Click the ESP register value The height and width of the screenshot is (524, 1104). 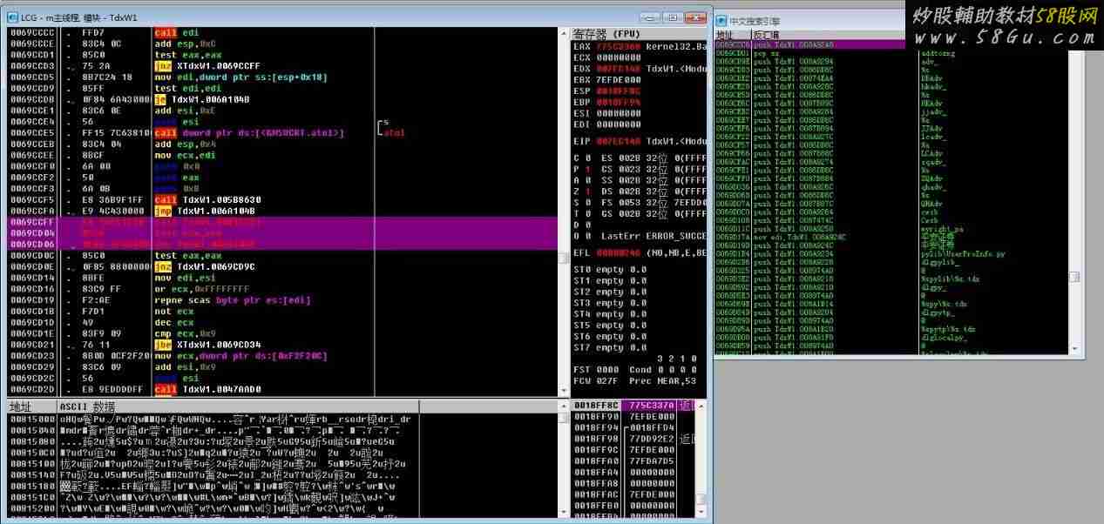(618, 91)
